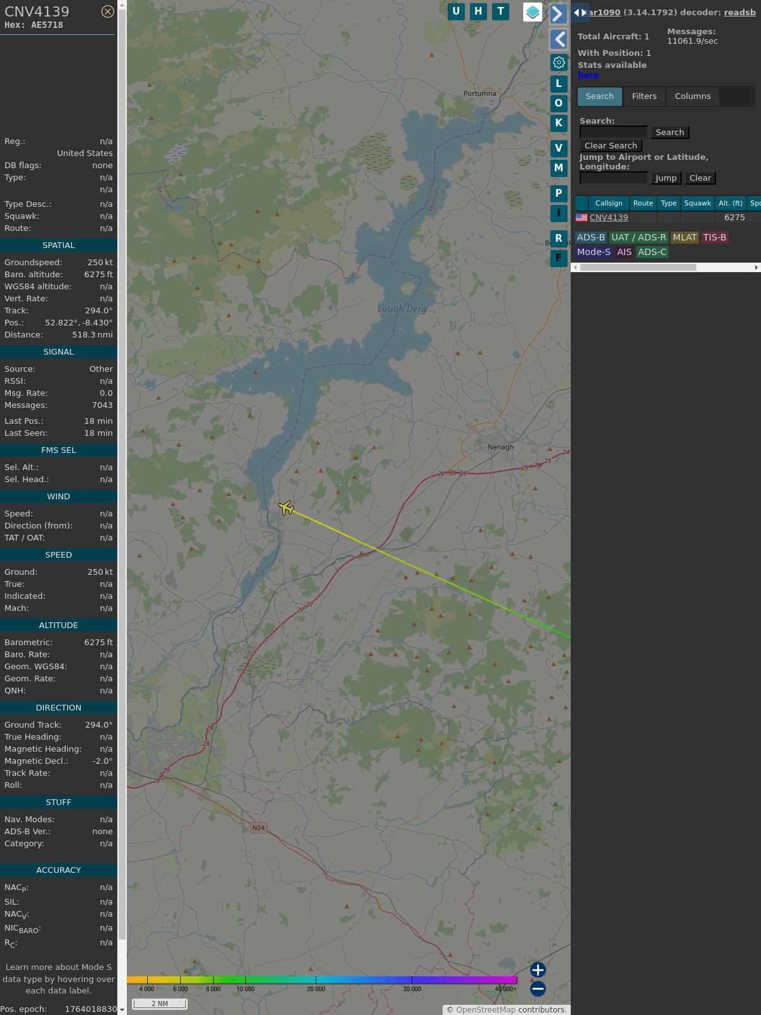Toggle the P map button
The image size is (761, 1015).
559,193
